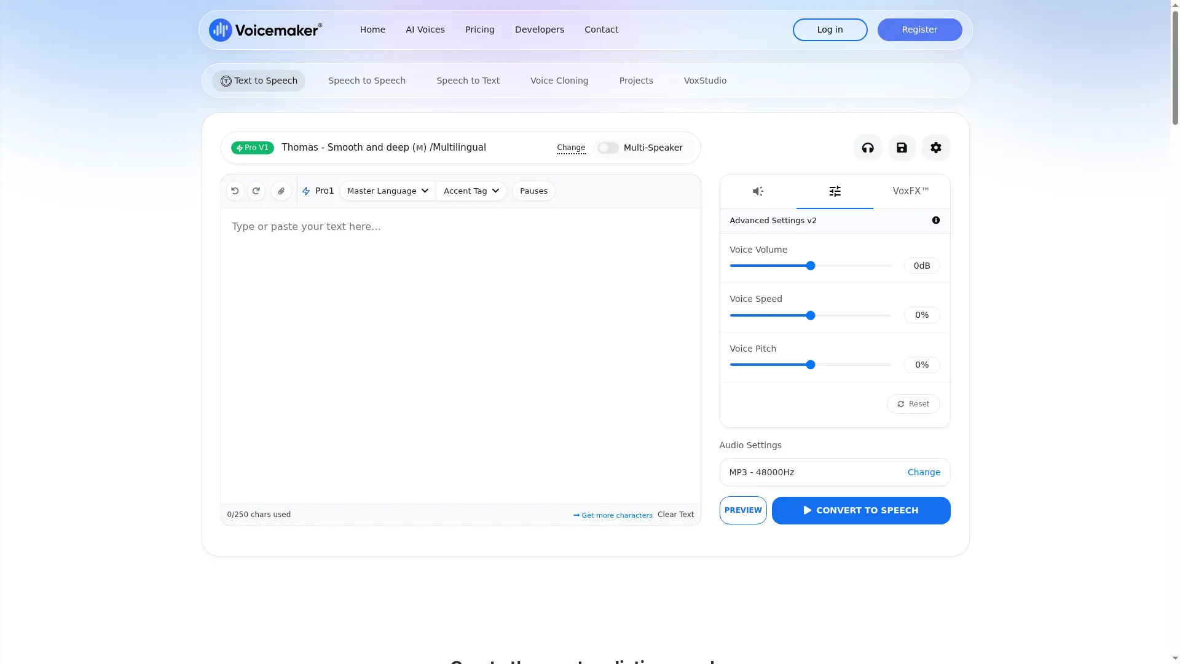Click the undo icon in the editor toolbar
The height and width of the screenshot is (664, 1180).
[x=235, y=191]
